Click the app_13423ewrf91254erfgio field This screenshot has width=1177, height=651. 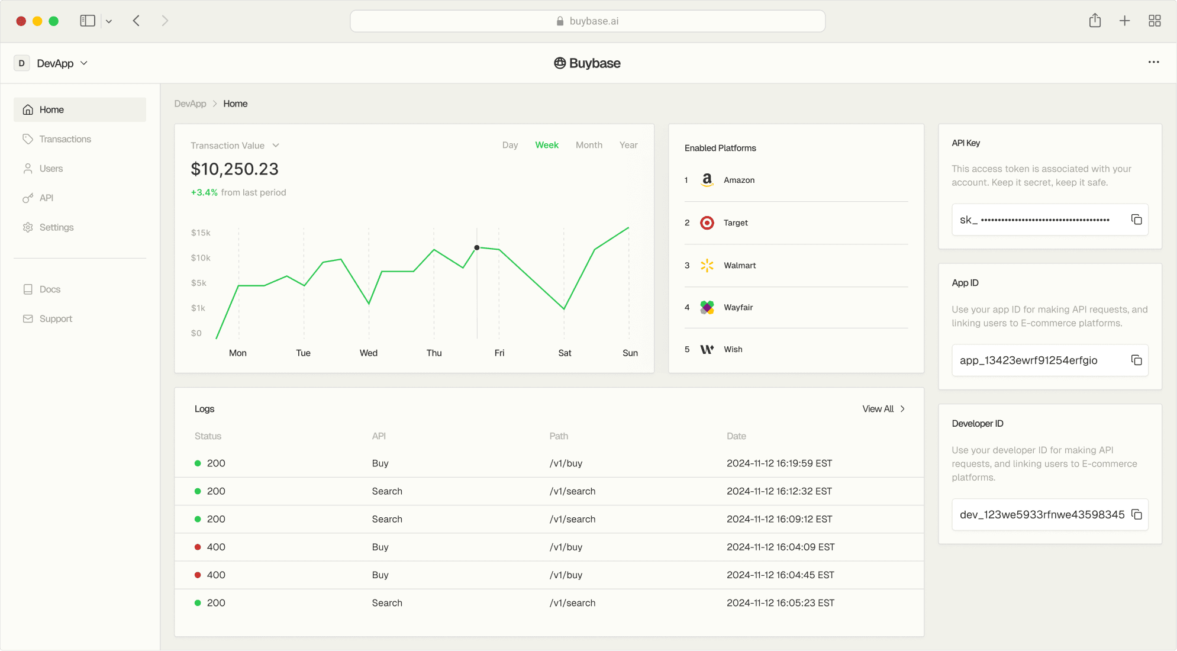1050,360
